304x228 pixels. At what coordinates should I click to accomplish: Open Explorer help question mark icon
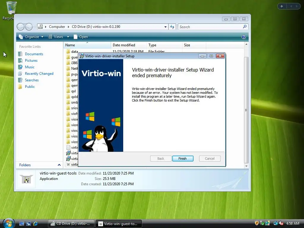point(244,37)
